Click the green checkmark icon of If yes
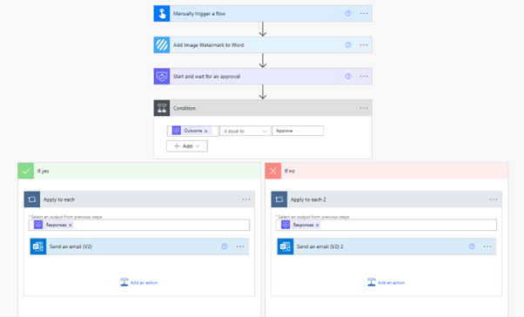524x317 pixels. 26,171
